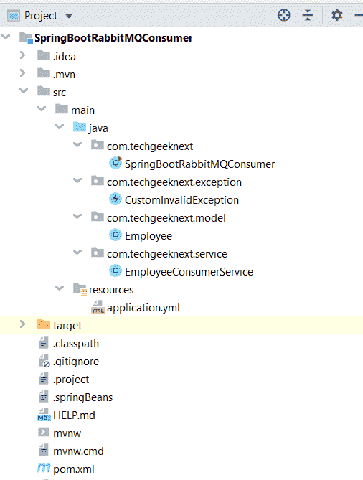Select EmployeeConsumerService in the tree
Screen dimensions: 363x480
point(189,271)
